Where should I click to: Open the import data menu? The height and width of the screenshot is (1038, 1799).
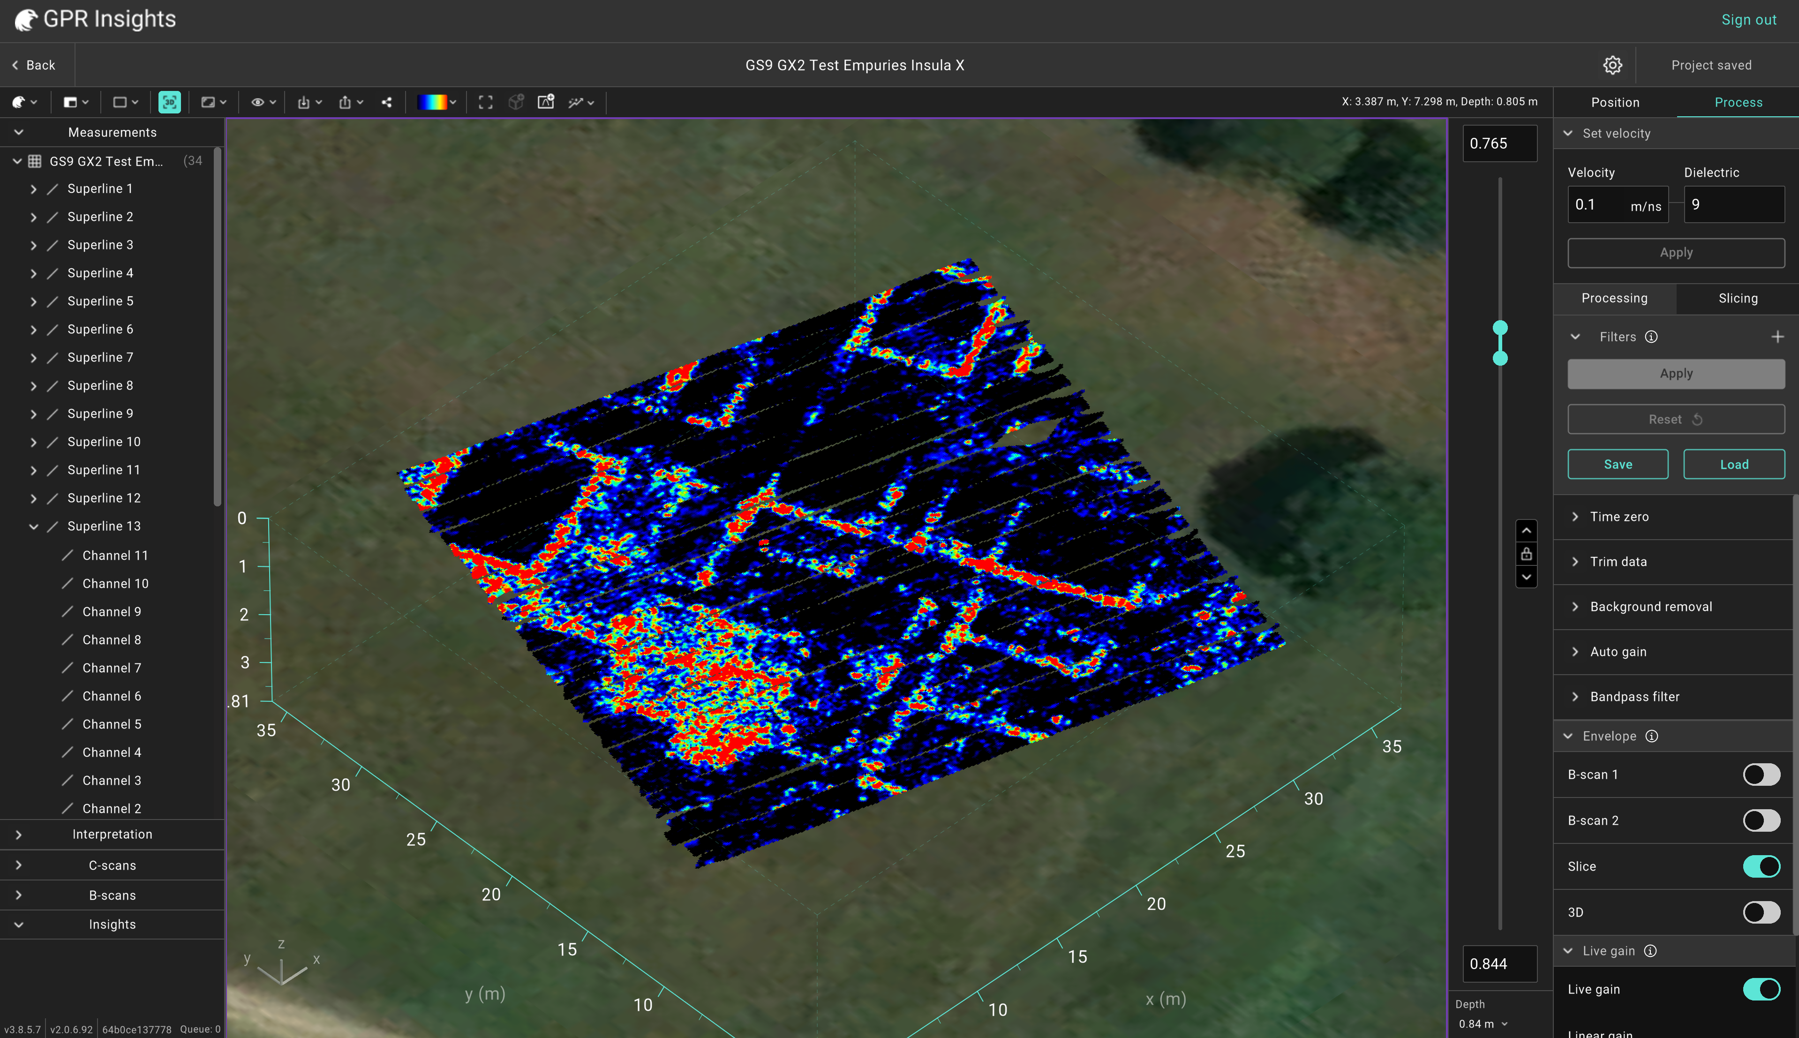309,102
